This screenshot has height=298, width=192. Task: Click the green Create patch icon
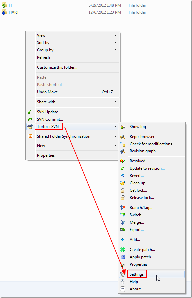(x=123, y=250)
